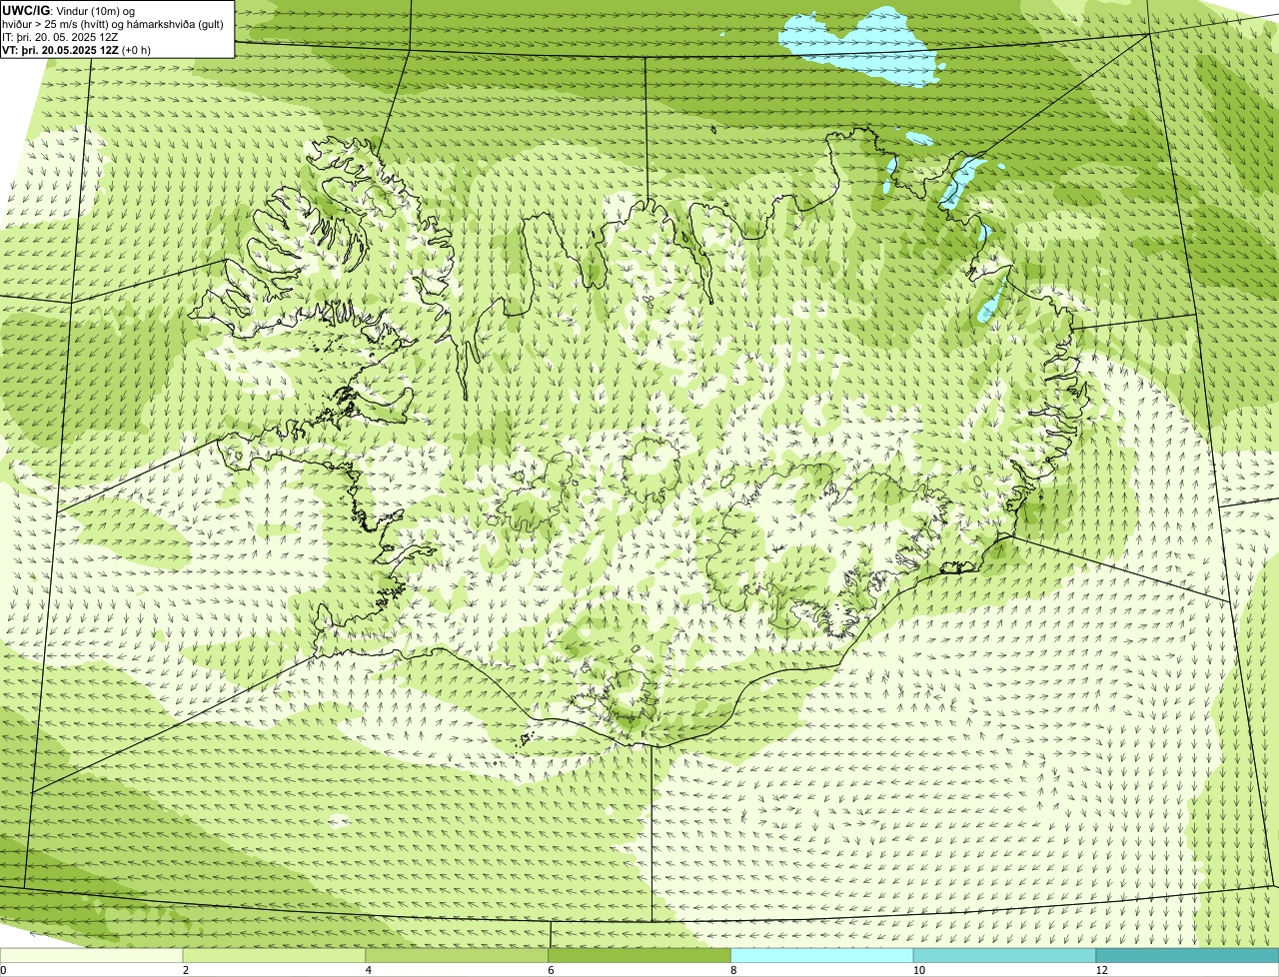Click the legend tick label "12"
This screenshot has height=977, width=1279.
[1101, 970]
